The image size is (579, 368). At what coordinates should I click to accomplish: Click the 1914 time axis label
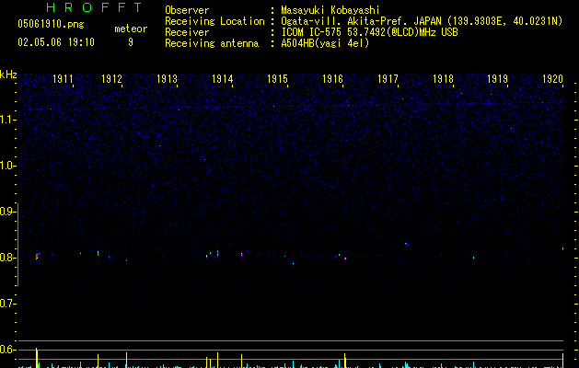[222, 79]
